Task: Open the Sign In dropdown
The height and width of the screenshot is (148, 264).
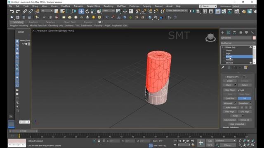Action: coord(208,6)
